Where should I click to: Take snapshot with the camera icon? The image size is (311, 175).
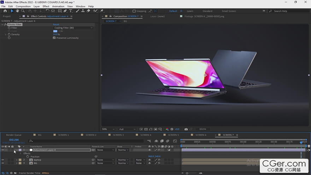(x=186, y=129)
